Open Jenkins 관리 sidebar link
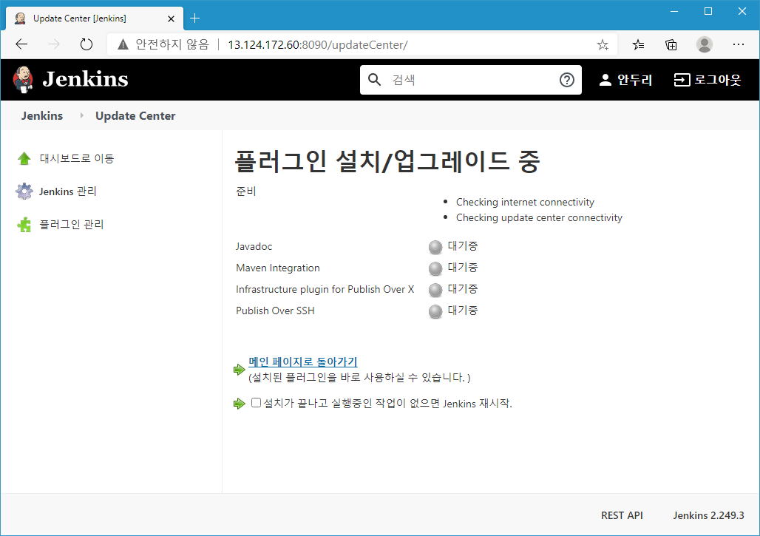 (x=67, y=191)
